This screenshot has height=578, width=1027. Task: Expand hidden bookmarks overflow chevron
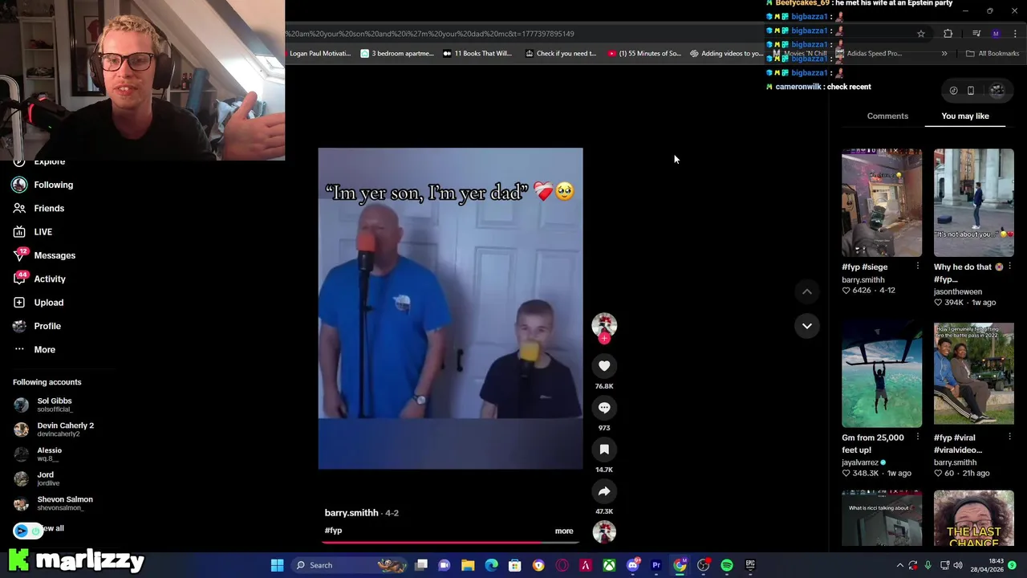(944, 54)
